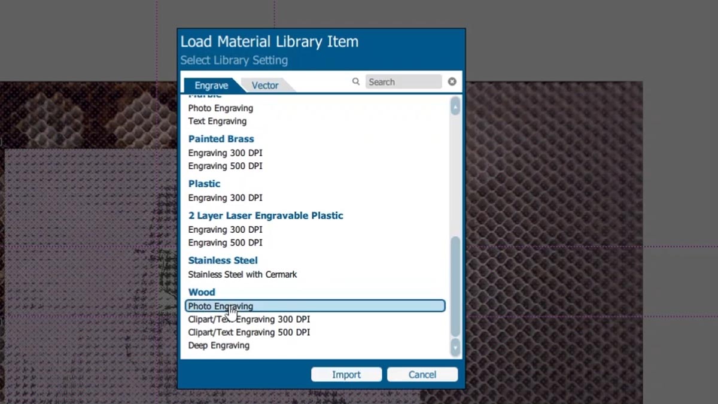This screenshot has width=718, height=404.
Task: Click the scrollbar down arrow
Action: click(x=455, y=347)
